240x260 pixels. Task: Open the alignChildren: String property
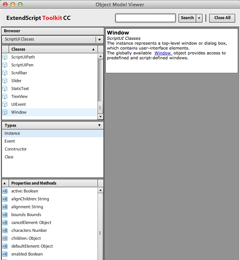click(50, 199)
